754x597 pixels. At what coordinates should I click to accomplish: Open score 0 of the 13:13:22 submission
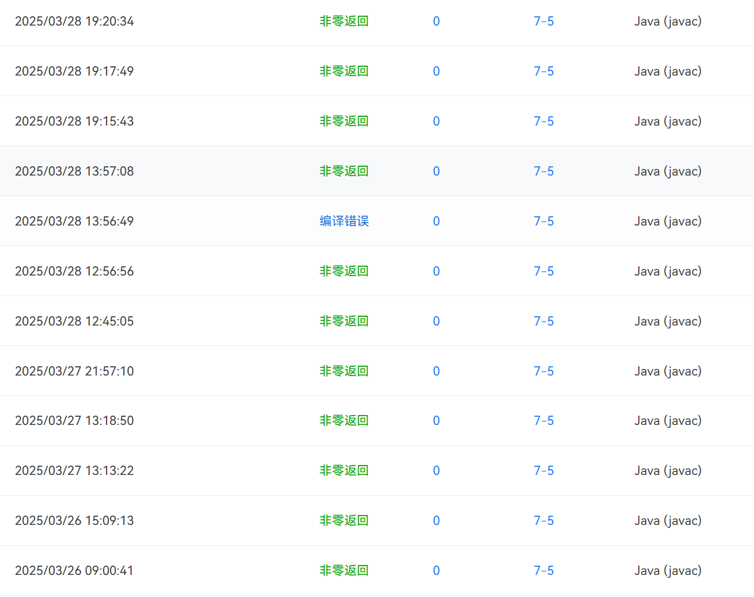(x=436, y=470)
